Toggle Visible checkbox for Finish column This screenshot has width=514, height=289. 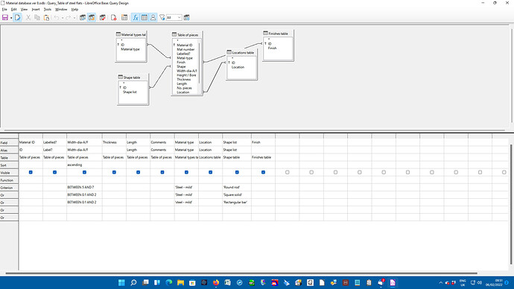coord(263,172)
